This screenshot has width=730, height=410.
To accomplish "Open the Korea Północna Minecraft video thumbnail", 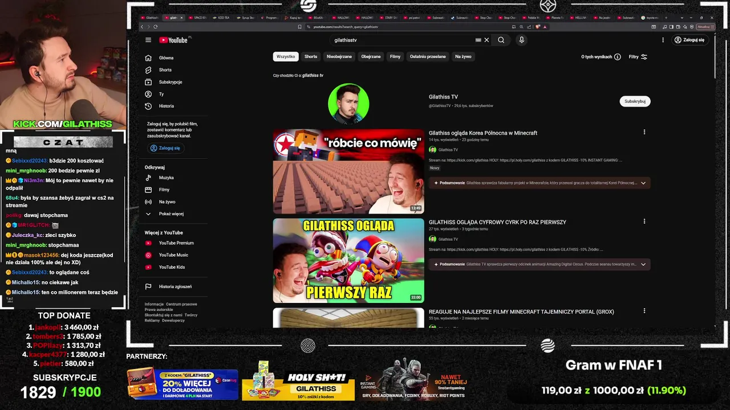I will 348,171.
